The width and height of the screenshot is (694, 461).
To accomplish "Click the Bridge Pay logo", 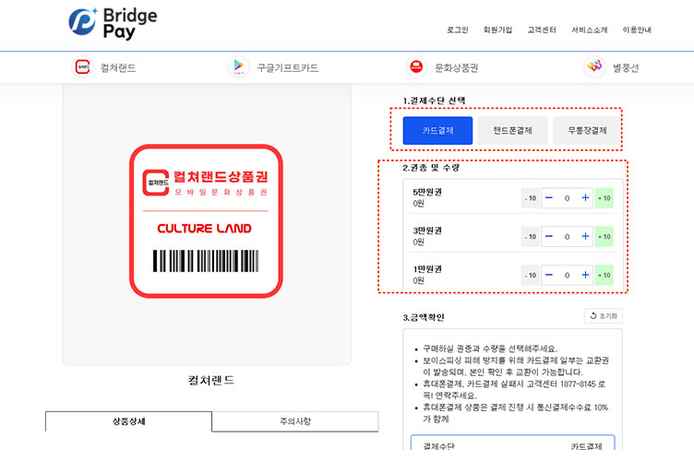I will 113,24.
